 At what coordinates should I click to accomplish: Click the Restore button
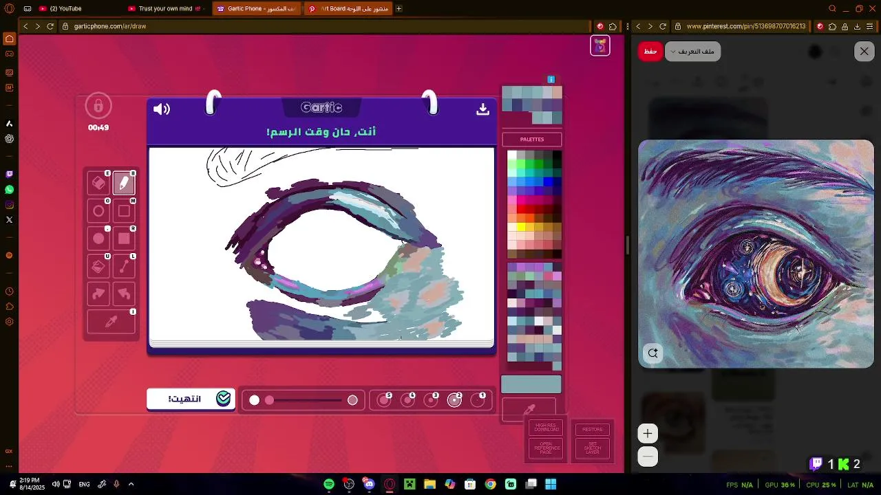click(x=593, y=429)
